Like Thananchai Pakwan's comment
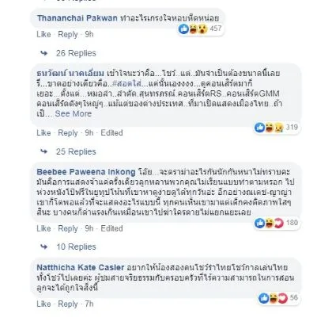 point(43,34)
